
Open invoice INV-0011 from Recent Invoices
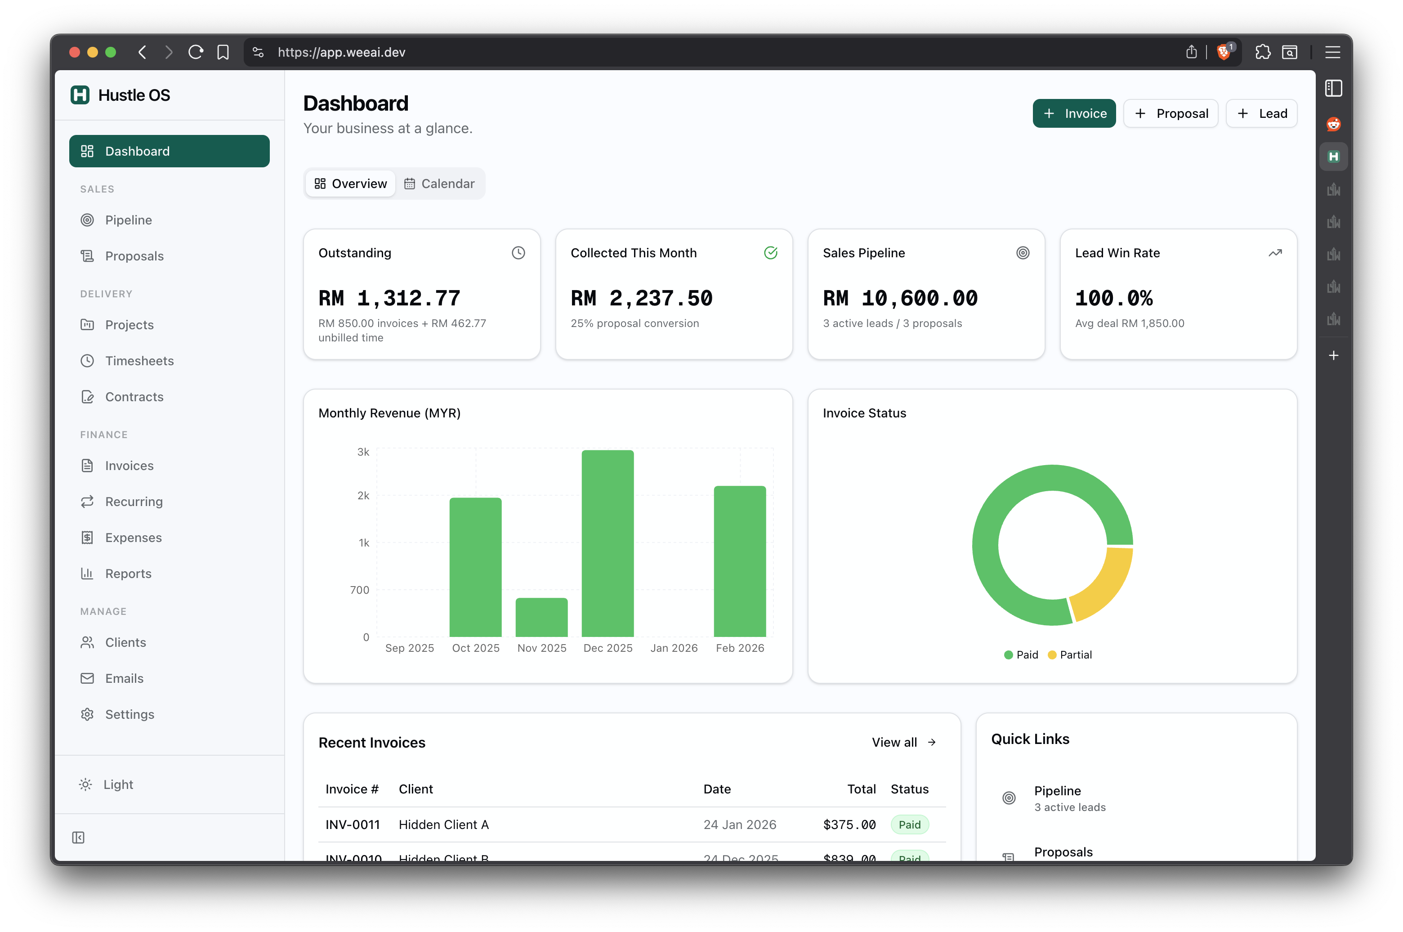353,824
